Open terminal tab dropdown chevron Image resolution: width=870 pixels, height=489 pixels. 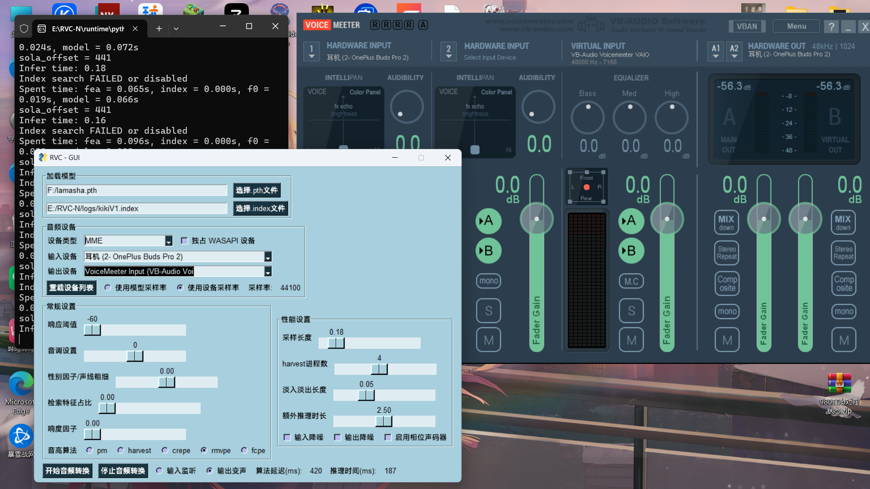[176, 29]
